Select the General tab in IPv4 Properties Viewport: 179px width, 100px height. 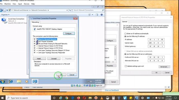pyautogui.click(x=124, y=22)
